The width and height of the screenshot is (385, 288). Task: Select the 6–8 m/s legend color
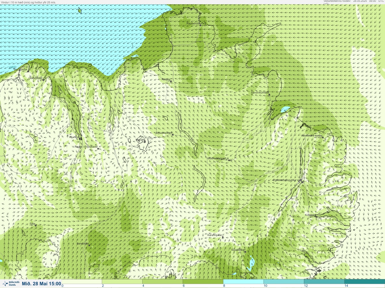(203, 282)
